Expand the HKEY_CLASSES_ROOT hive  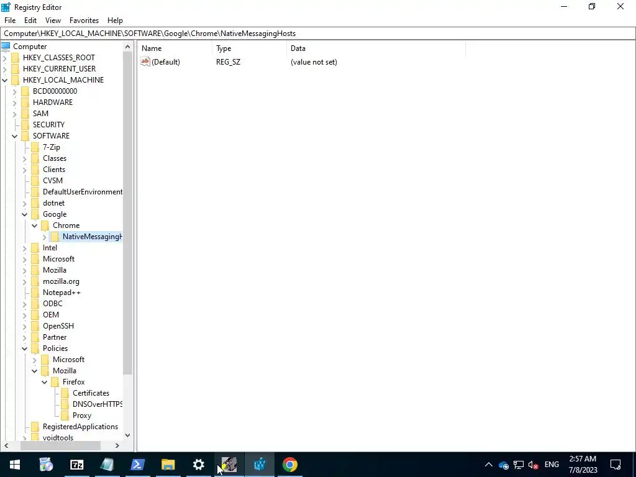coord(5,58)
